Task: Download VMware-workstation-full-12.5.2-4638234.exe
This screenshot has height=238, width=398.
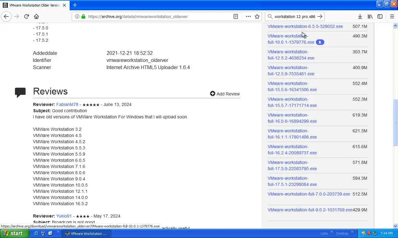Action: pos(291,55)
